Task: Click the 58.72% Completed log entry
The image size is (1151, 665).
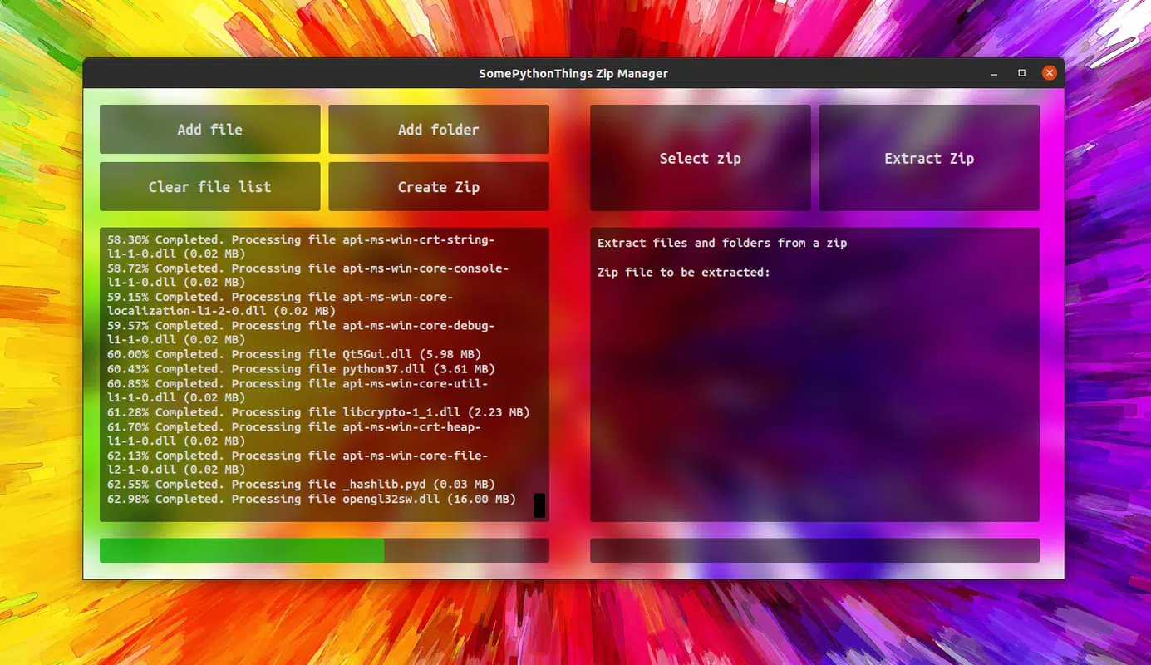Action: (307, 275)
